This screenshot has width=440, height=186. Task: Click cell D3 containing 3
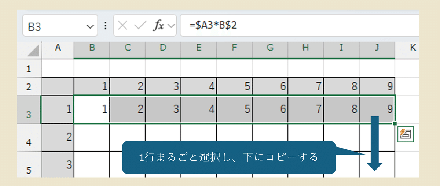[x=163, y=109]
